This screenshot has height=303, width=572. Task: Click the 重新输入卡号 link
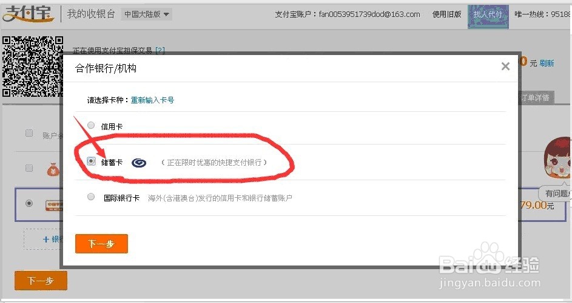click(x=152, y=100)
